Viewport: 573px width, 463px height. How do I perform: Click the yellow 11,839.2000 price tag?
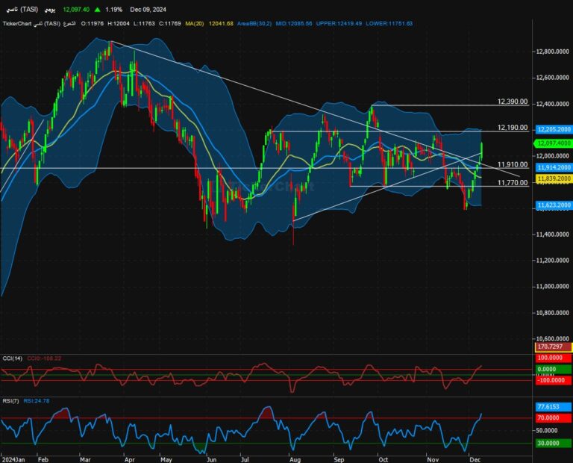click(x=554, y=179)
